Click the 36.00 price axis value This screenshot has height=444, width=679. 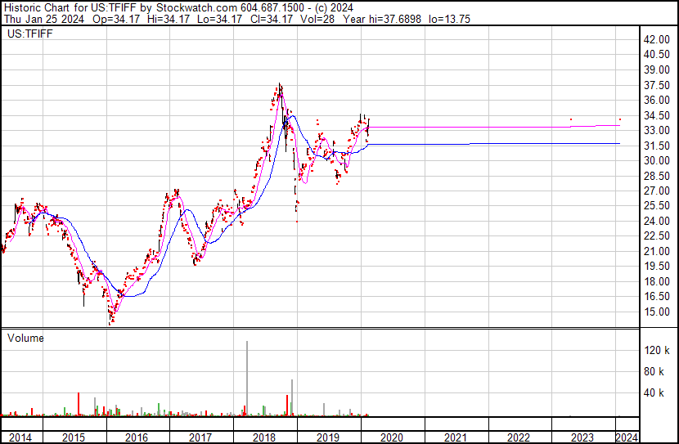[657, 100]
